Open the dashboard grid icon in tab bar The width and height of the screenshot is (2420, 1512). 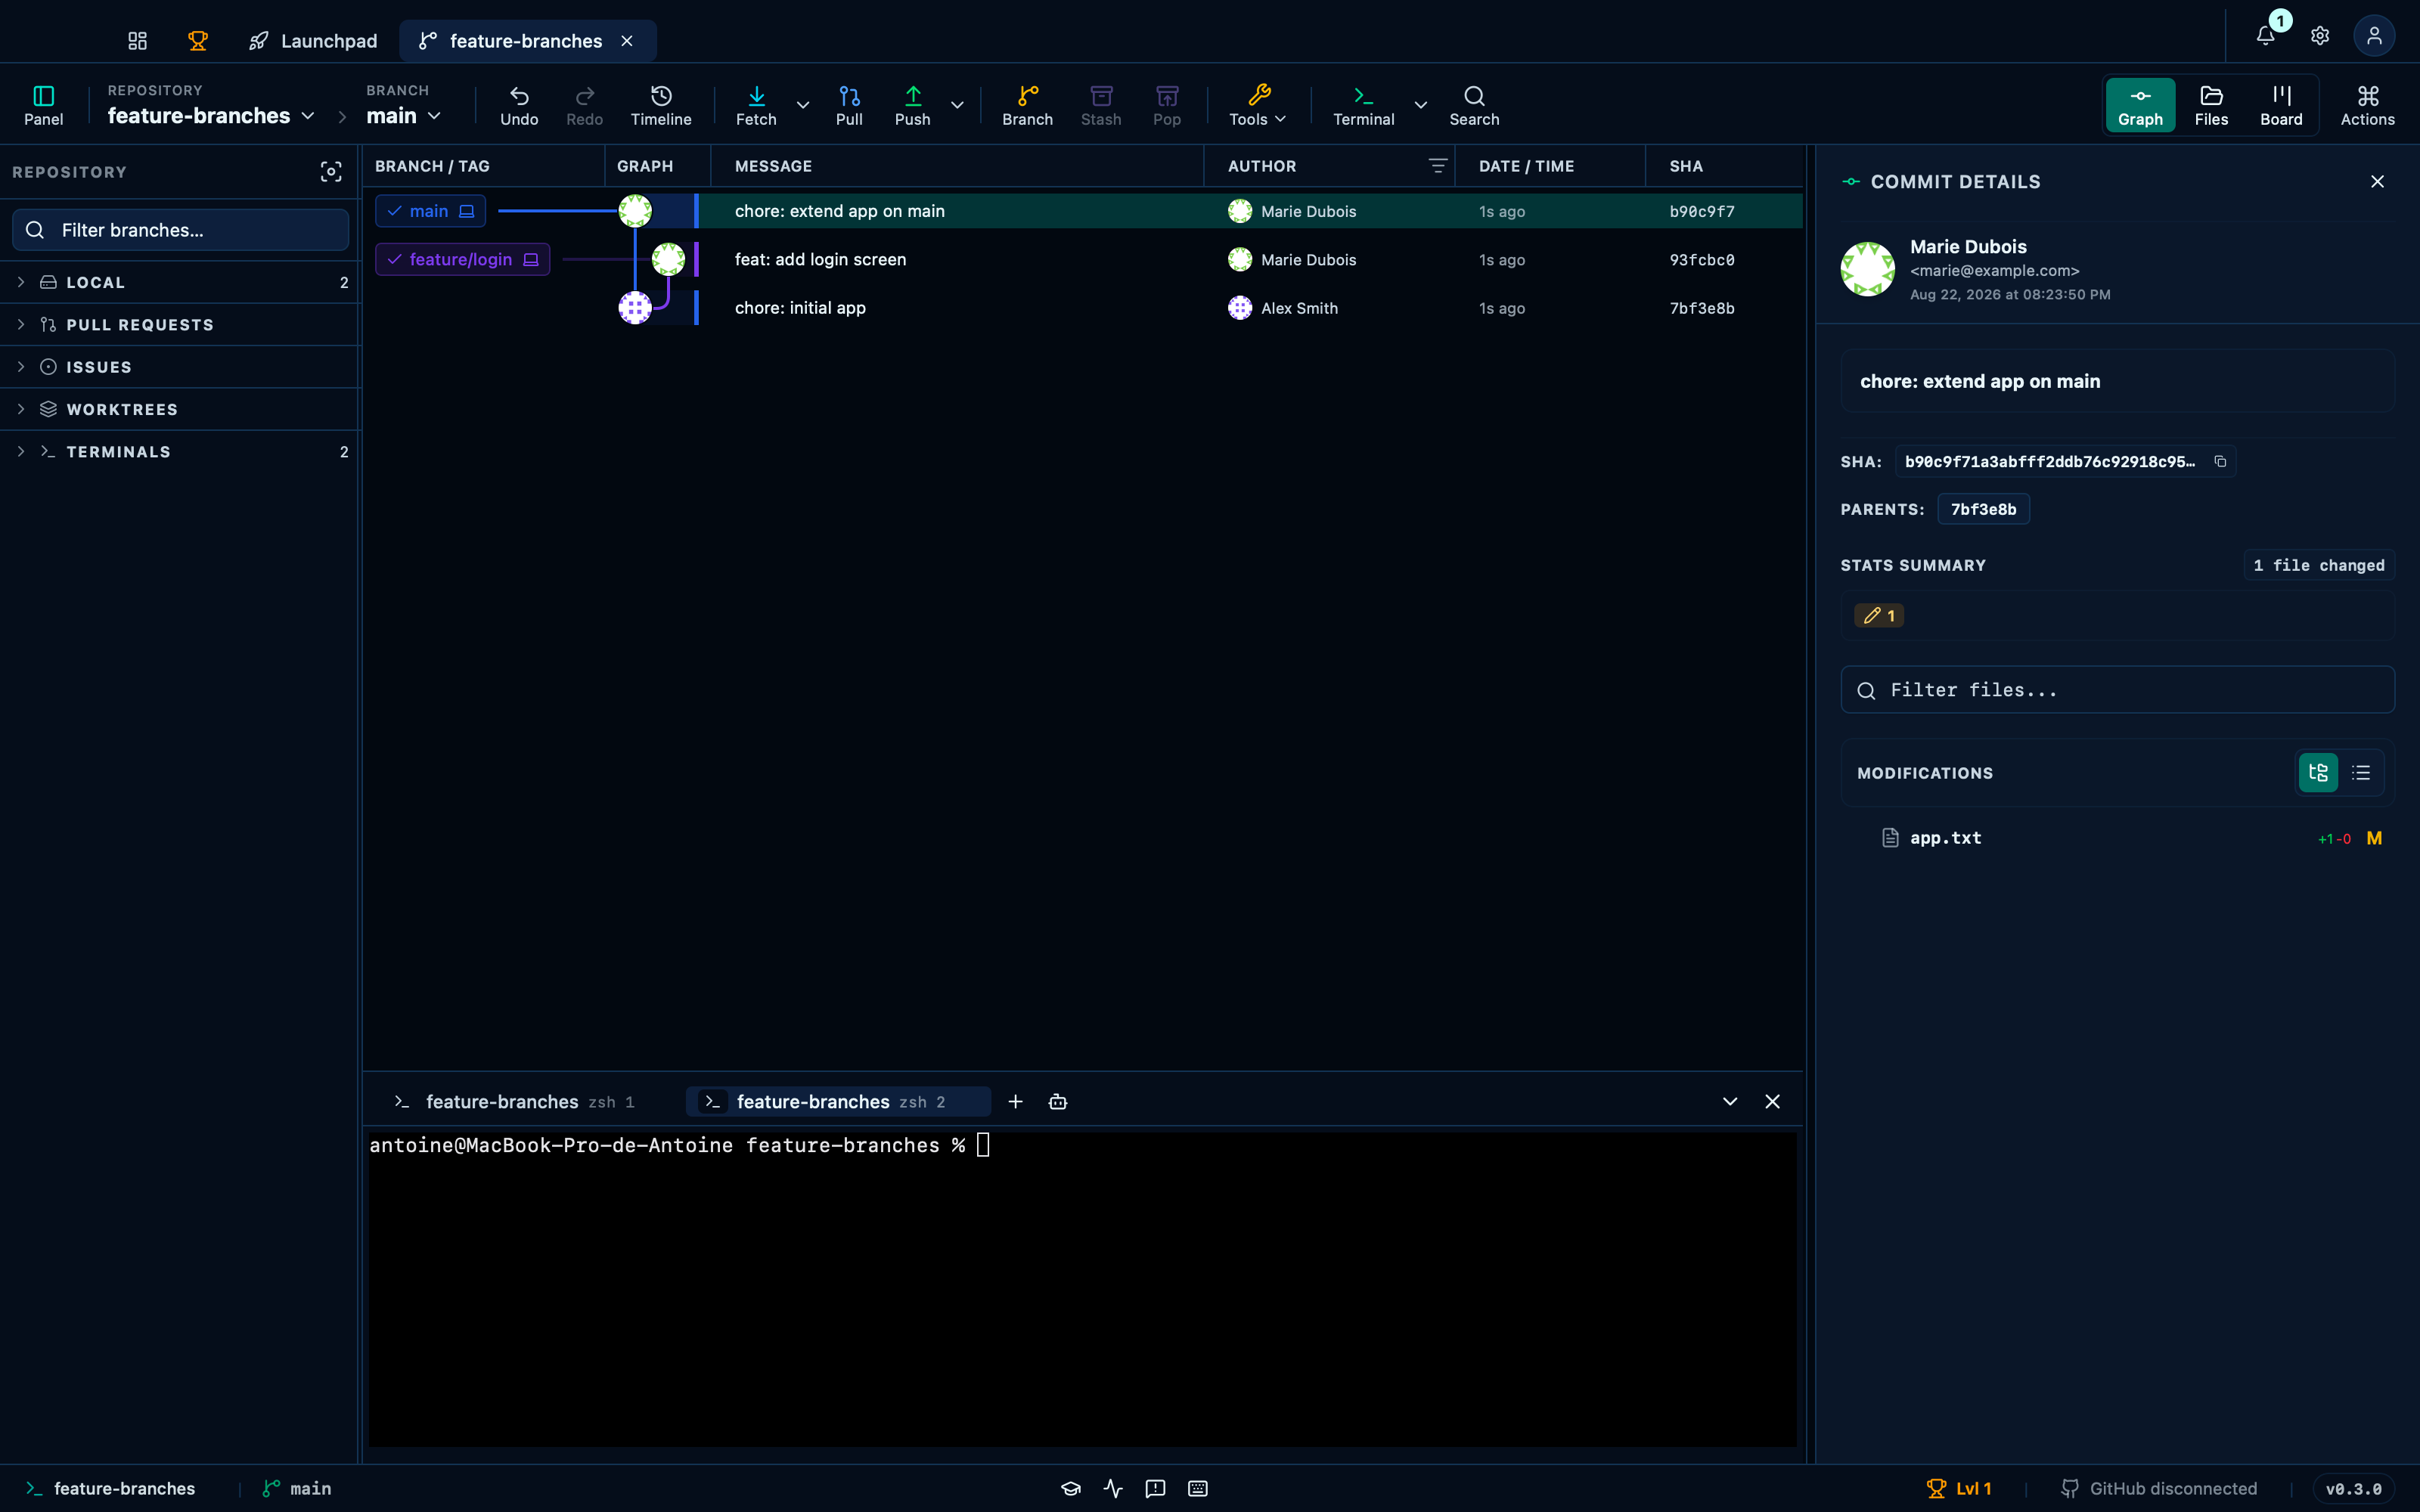pyautogui.click(x=137, y=41)
